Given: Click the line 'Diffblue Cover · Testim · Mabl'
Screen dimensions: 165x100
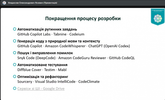Looking at the screenshot, I should [x=42, y=70].
